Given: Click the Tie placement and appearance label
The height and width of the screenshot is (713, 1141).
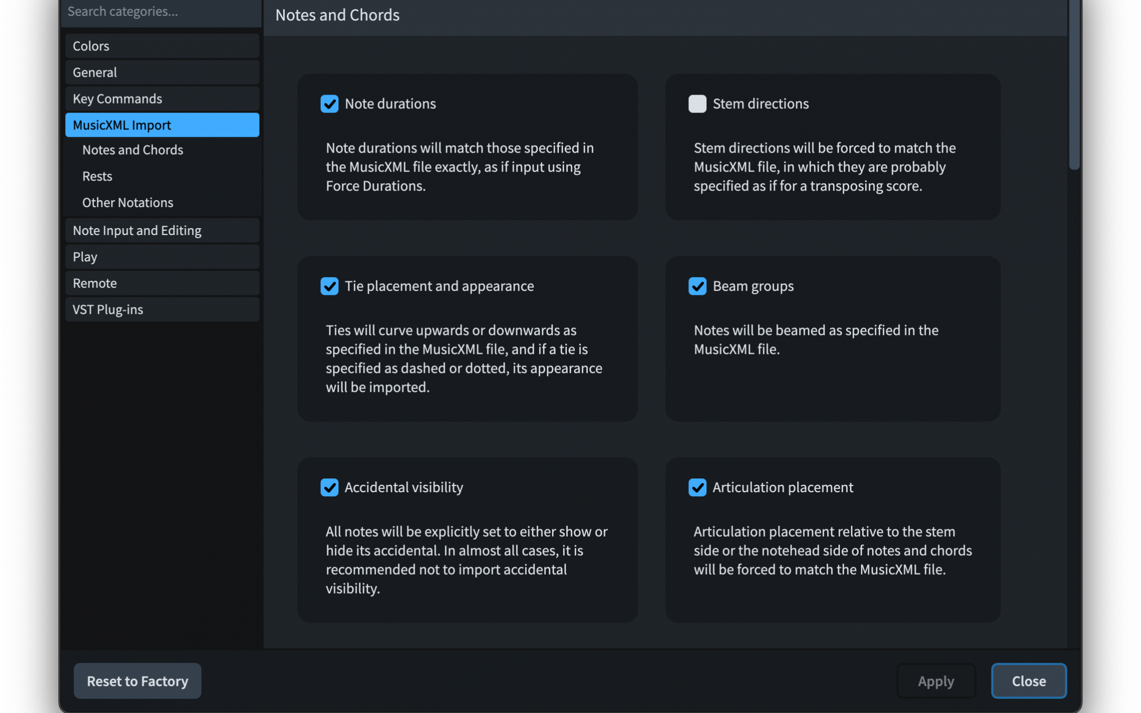Looking at the screenshot, I should click(439, 286).
